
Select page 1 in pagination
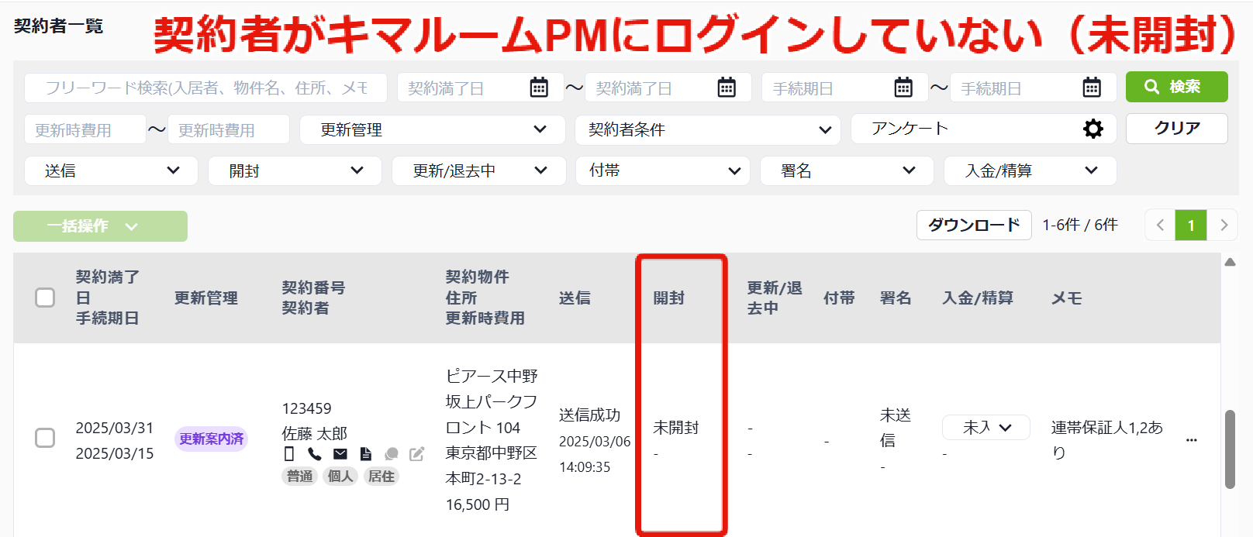tap(1191, 225)
